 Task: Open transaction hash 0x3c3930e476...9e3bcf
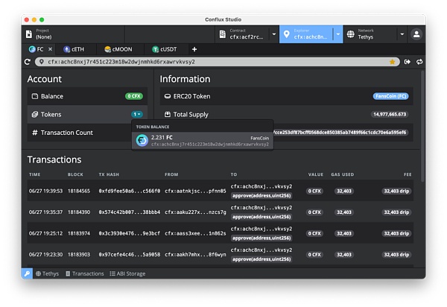tap(130, 233)
